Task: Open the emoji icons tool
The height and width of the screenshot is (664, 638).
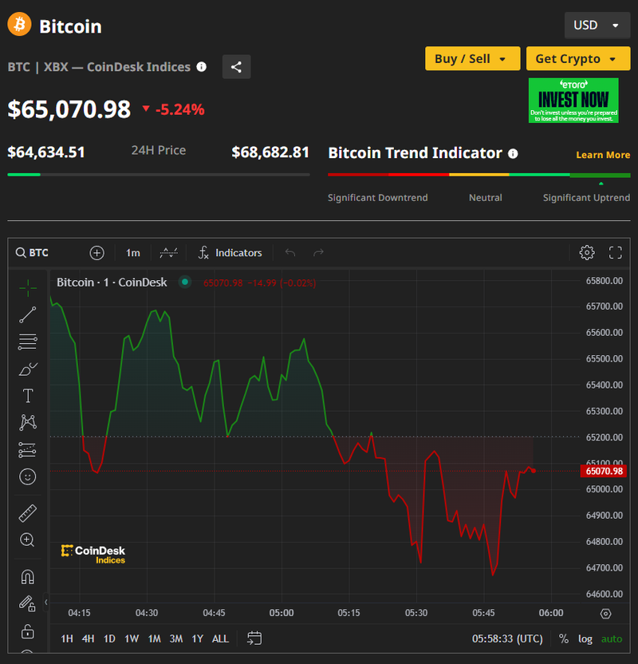Action: pyautogui.click(x=27, y=477)
